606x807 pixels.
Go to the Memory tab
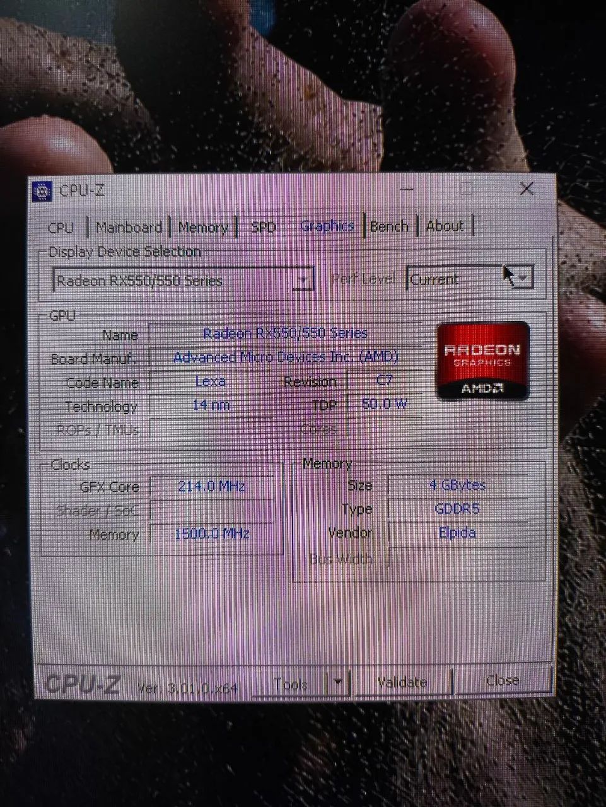pyautogui.click(x=202, y=228)
